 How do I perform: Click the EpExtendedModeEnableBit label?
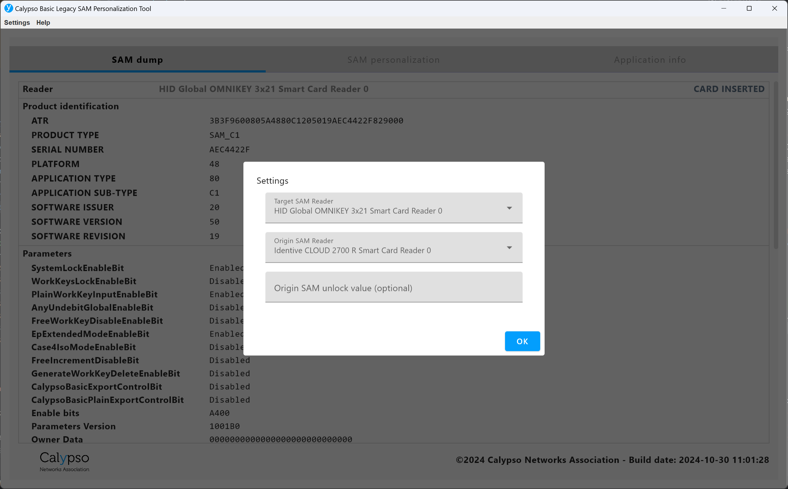tap(90, 334)
